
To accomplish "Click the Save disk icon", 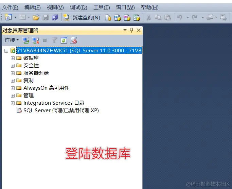I will 46,17.
